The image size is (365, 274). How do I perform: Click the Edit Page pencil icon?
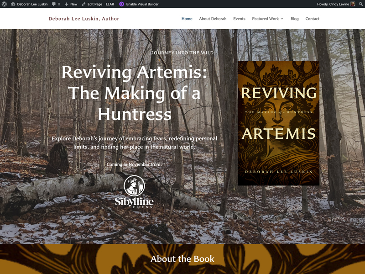[x=83, y=4]
